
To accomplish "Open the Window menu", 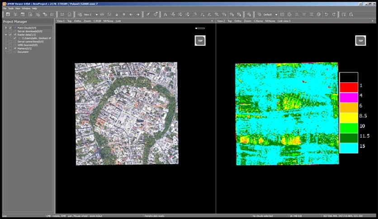I will click(x=26, y=9).
